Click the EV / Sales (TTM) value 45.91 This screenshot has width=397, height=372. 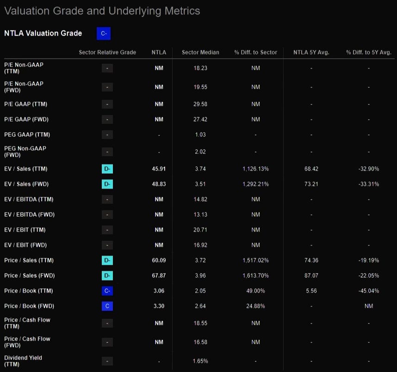click(x=159, y=169)
